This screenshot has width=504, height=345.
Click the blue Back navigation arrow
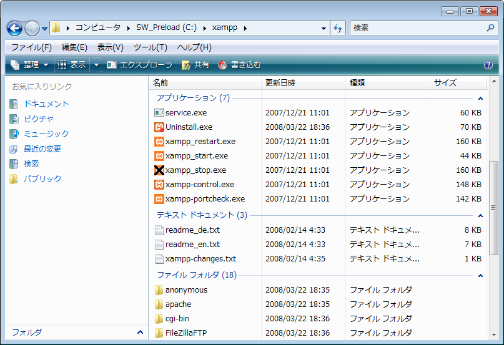14,28
